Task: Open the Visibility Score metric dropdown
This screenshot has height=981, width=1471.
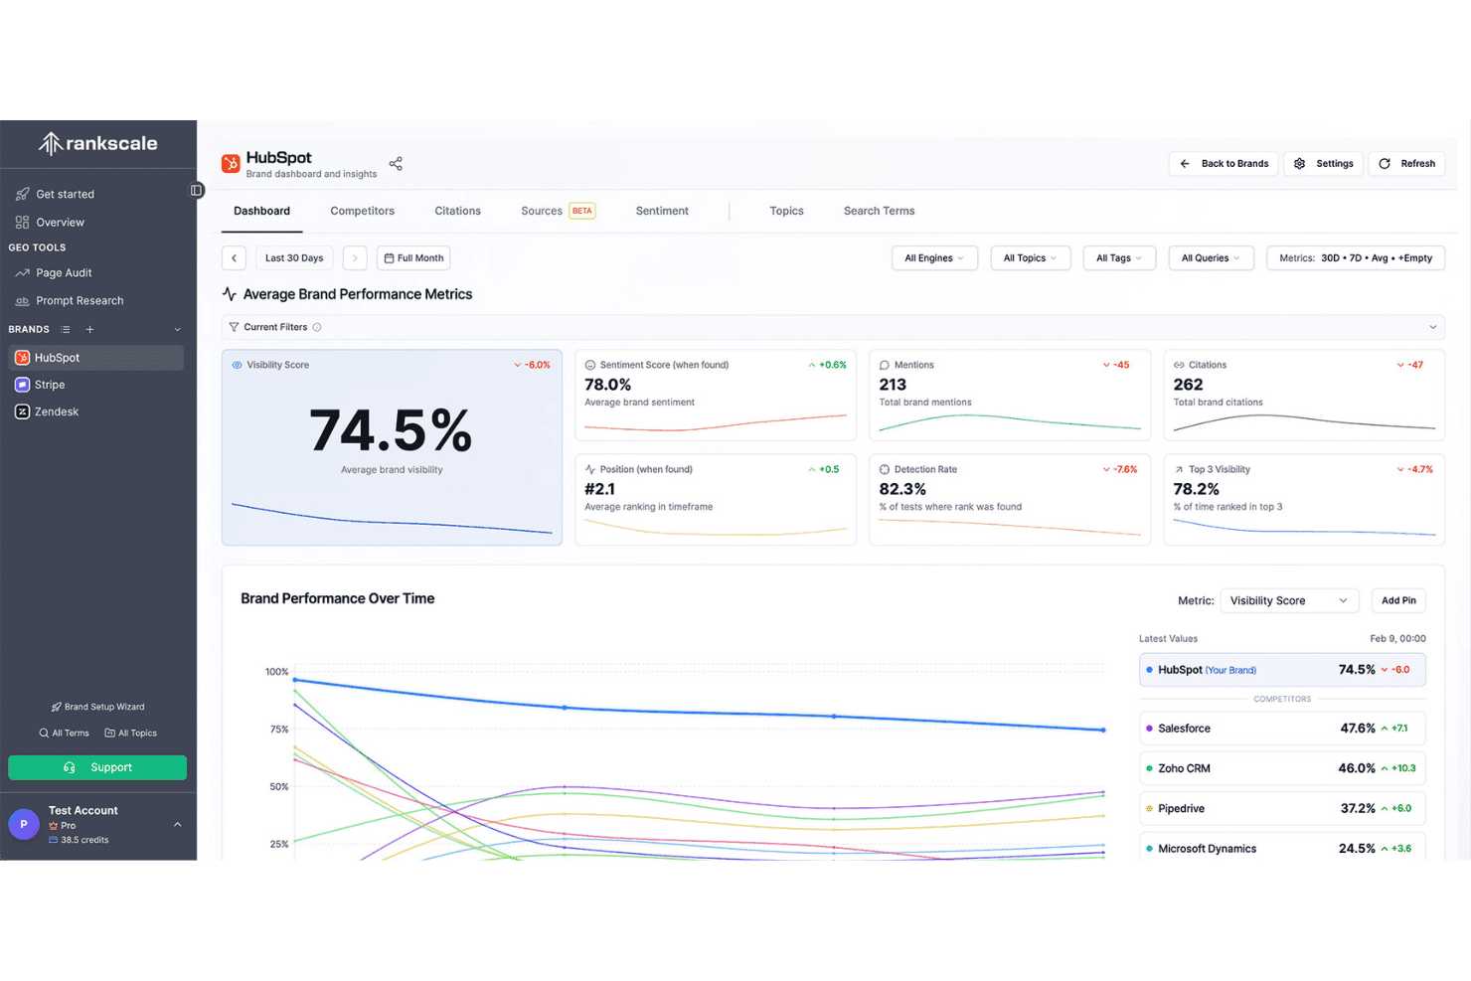Action: [1289, 600]
